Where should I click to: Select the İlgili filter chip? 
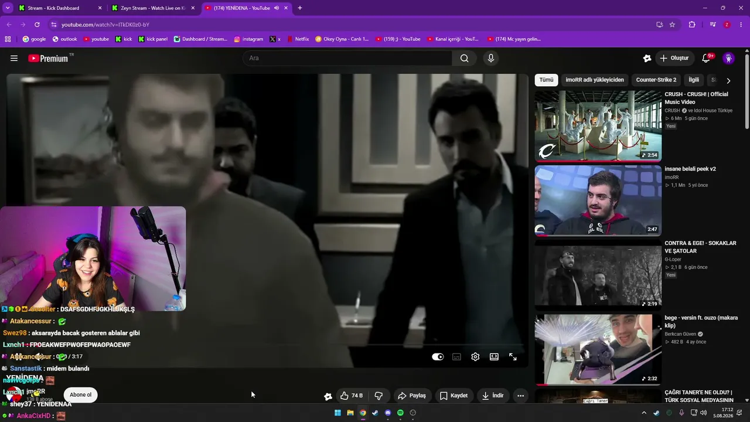[x=694, y=80]
